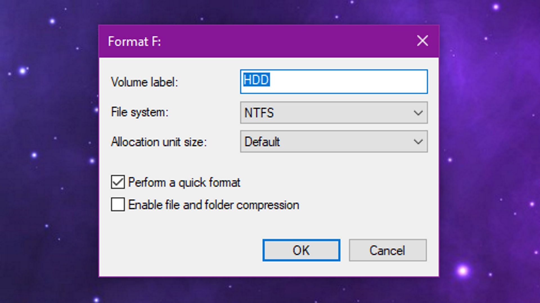The image size is (540, 303).
Task: Expand the chevron arrow beside NTFS
Action: [418, 113]
